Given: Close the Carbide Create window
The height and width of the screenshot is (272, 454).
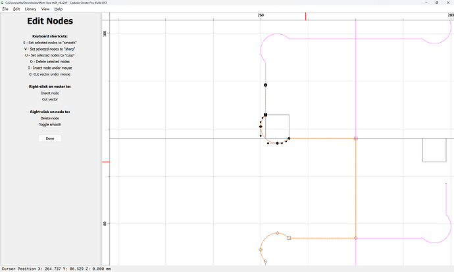Looking at the screenshot, I should pos(448,3).
